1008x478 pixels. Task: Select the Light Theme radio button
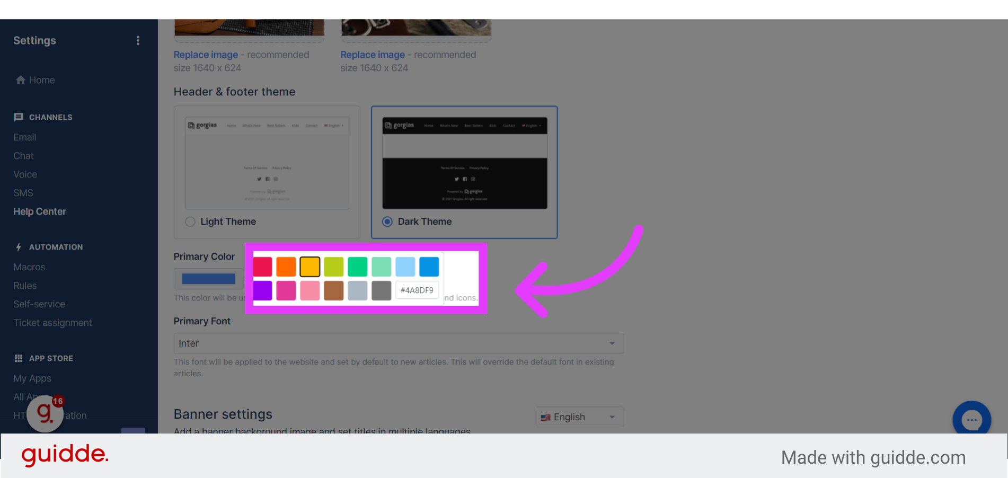[x=190, y=222]
